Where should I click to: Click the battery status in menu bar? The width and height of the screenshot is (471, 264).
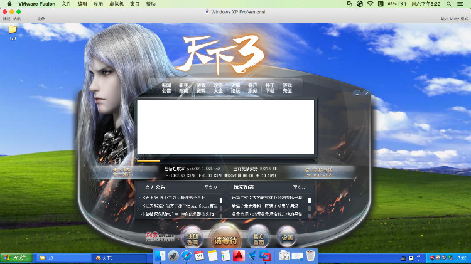pos(397,4)
